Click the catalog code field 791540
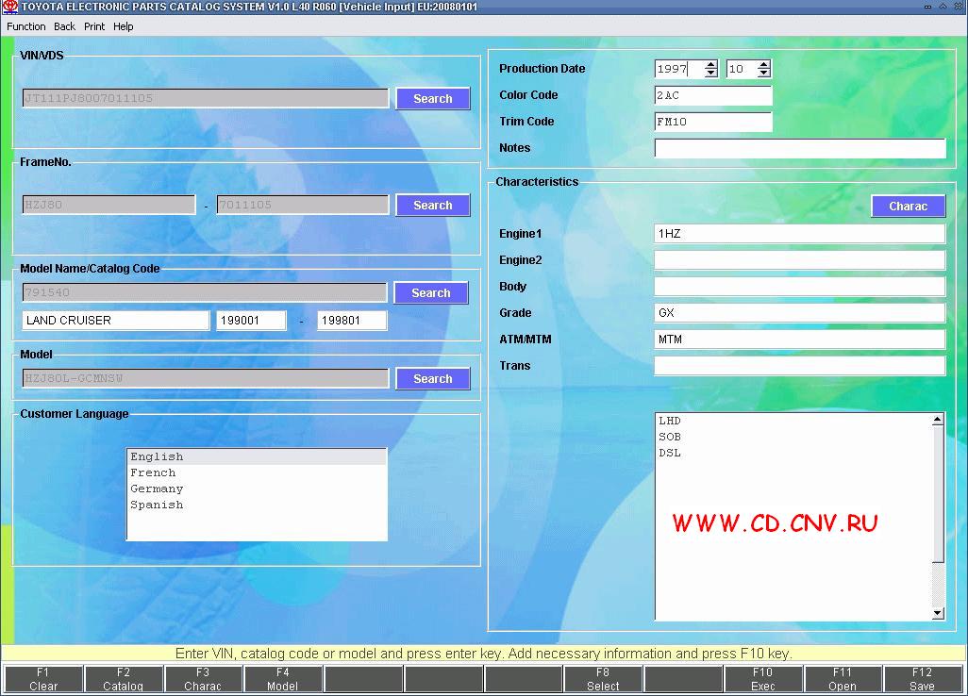 [x=205, y=292]
